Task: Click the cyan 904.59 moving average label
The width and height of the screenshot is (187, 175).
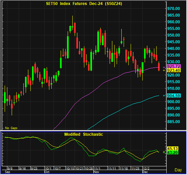Action: tap(174, 96)
